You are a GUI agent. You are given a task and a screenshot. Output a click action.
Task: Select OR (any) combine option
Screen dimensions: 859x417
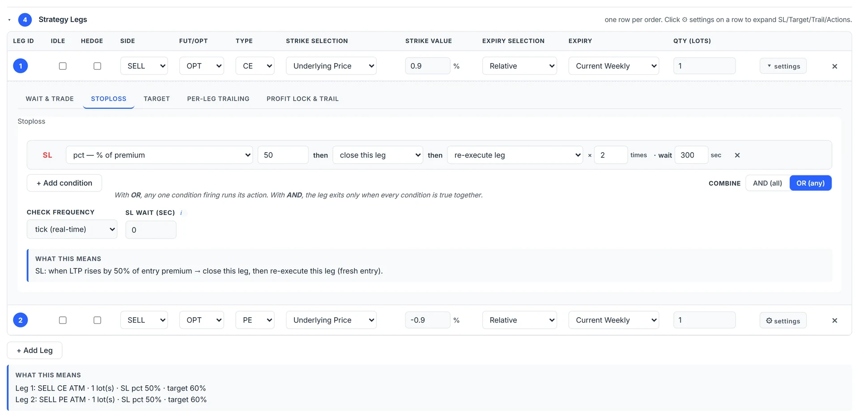(810, 183)
